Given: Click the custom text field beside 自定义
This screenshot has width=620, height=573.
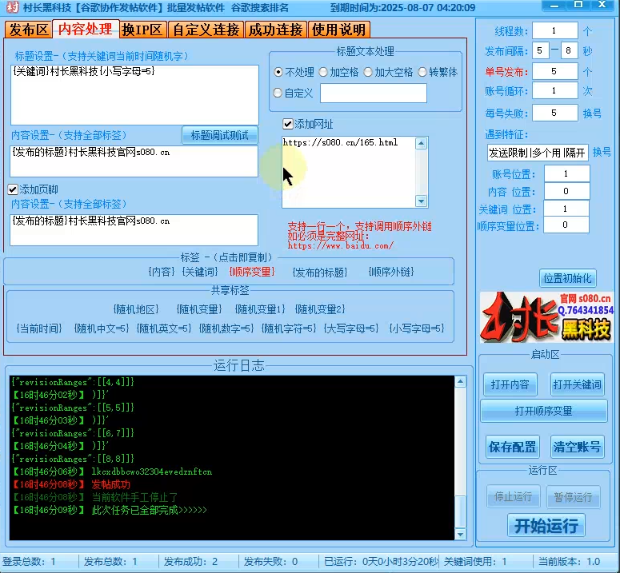Looking at the screenshot, I should [374, 94].
